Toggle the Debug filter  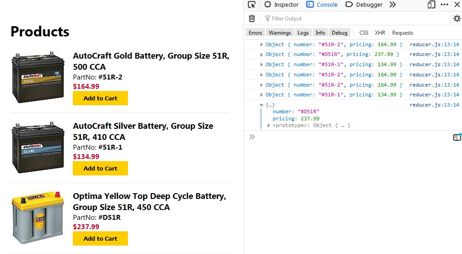[x=340, y=33]
